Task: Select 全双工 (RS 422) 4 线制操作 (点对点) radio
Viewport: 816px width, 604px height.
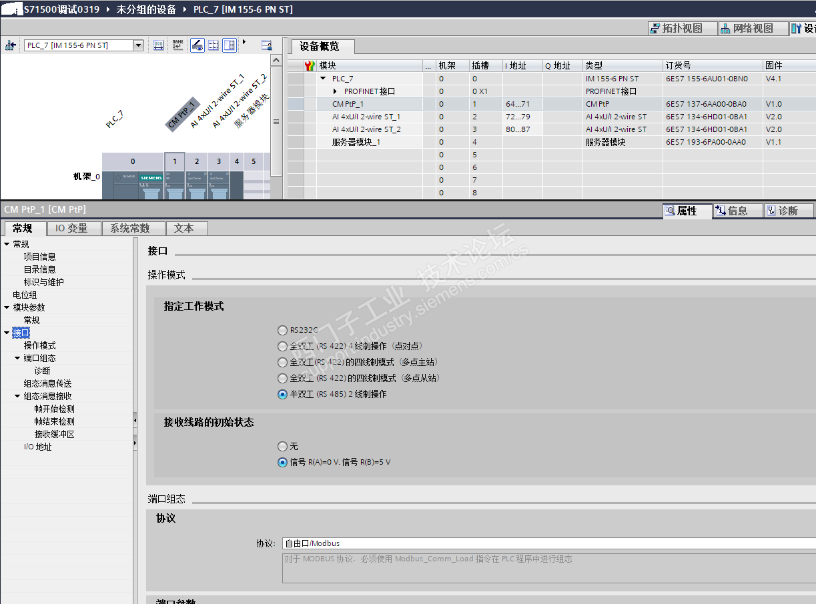Action: 283,346
